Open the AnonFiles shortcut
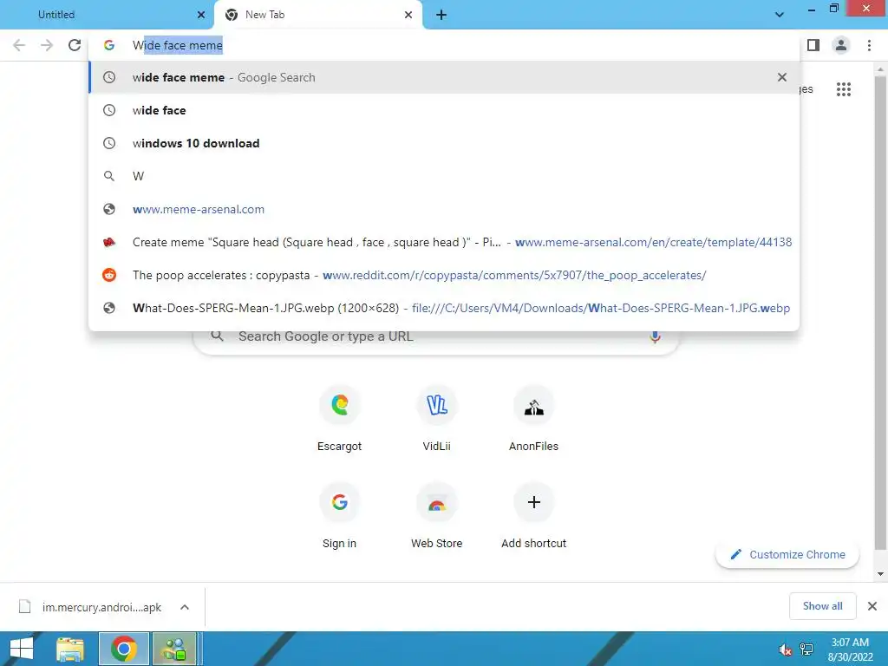Screen dimensions: 888x666 pyautogui.click(x=533, y=419)
